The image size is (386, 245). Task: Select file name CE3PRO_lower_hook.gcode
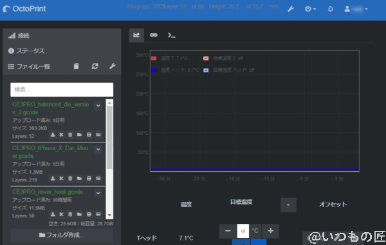coord(48,192)
